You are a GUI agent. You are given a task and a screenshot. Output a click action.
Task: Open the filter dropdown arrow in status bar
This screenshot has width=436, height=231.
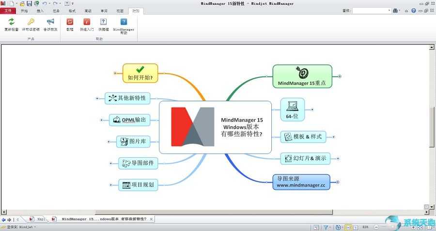(330, 227)
